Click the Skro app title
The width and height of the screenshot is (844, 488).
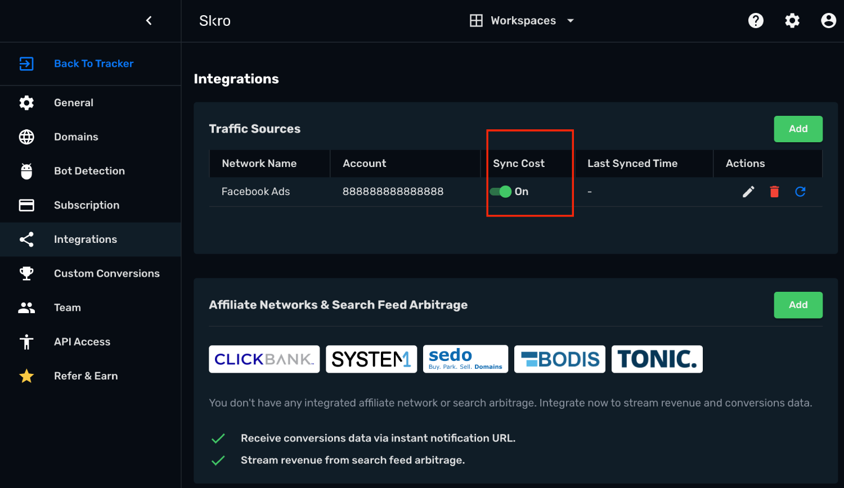(x=215, y=21)
